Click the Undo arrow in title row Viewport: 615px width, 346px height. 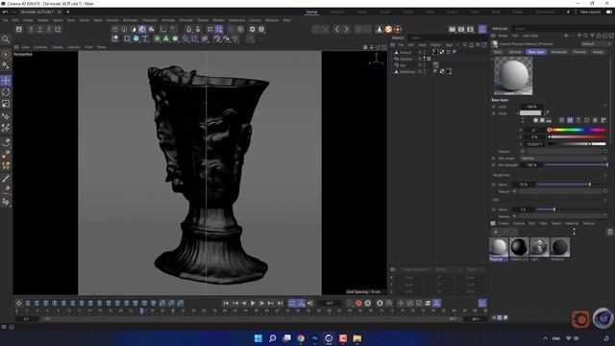[5, 12]
